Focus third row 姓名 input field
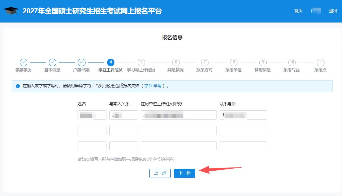 pos(92,146)
